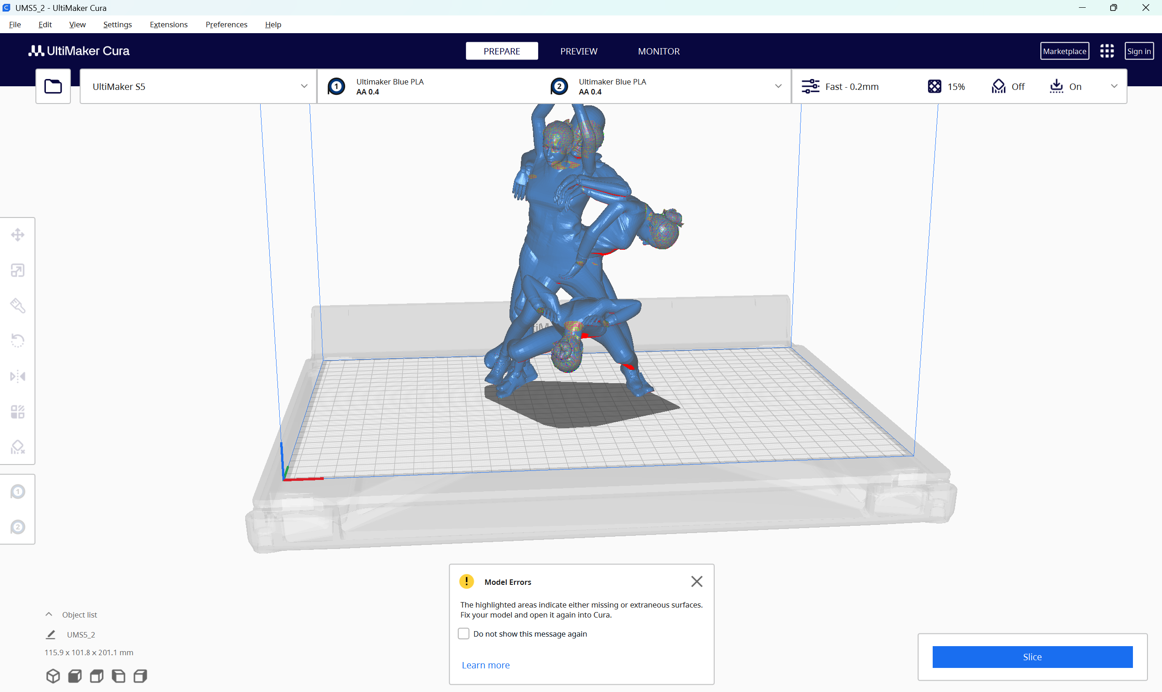Assign model to Extruder 1 in sidebar
Screen dimensions: 1162x692
[18, 491]
